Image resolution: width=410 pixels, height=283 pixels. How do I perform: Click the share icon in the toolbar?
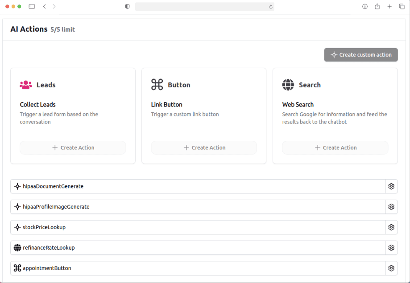(377, 6)
